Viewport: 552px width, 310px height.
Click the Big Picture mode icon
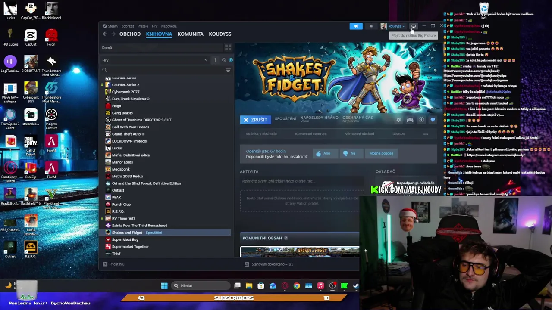point(413,26)
